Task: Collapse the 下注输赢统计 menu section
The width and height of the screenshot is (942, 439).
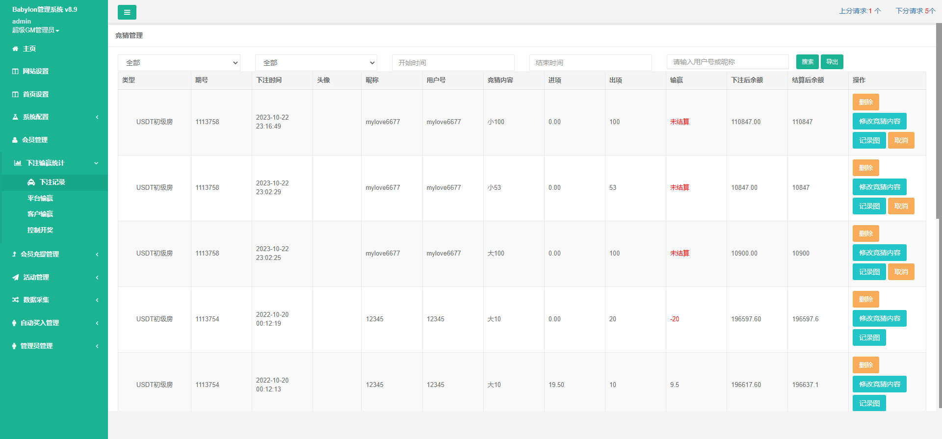Action: pos(54,163)
